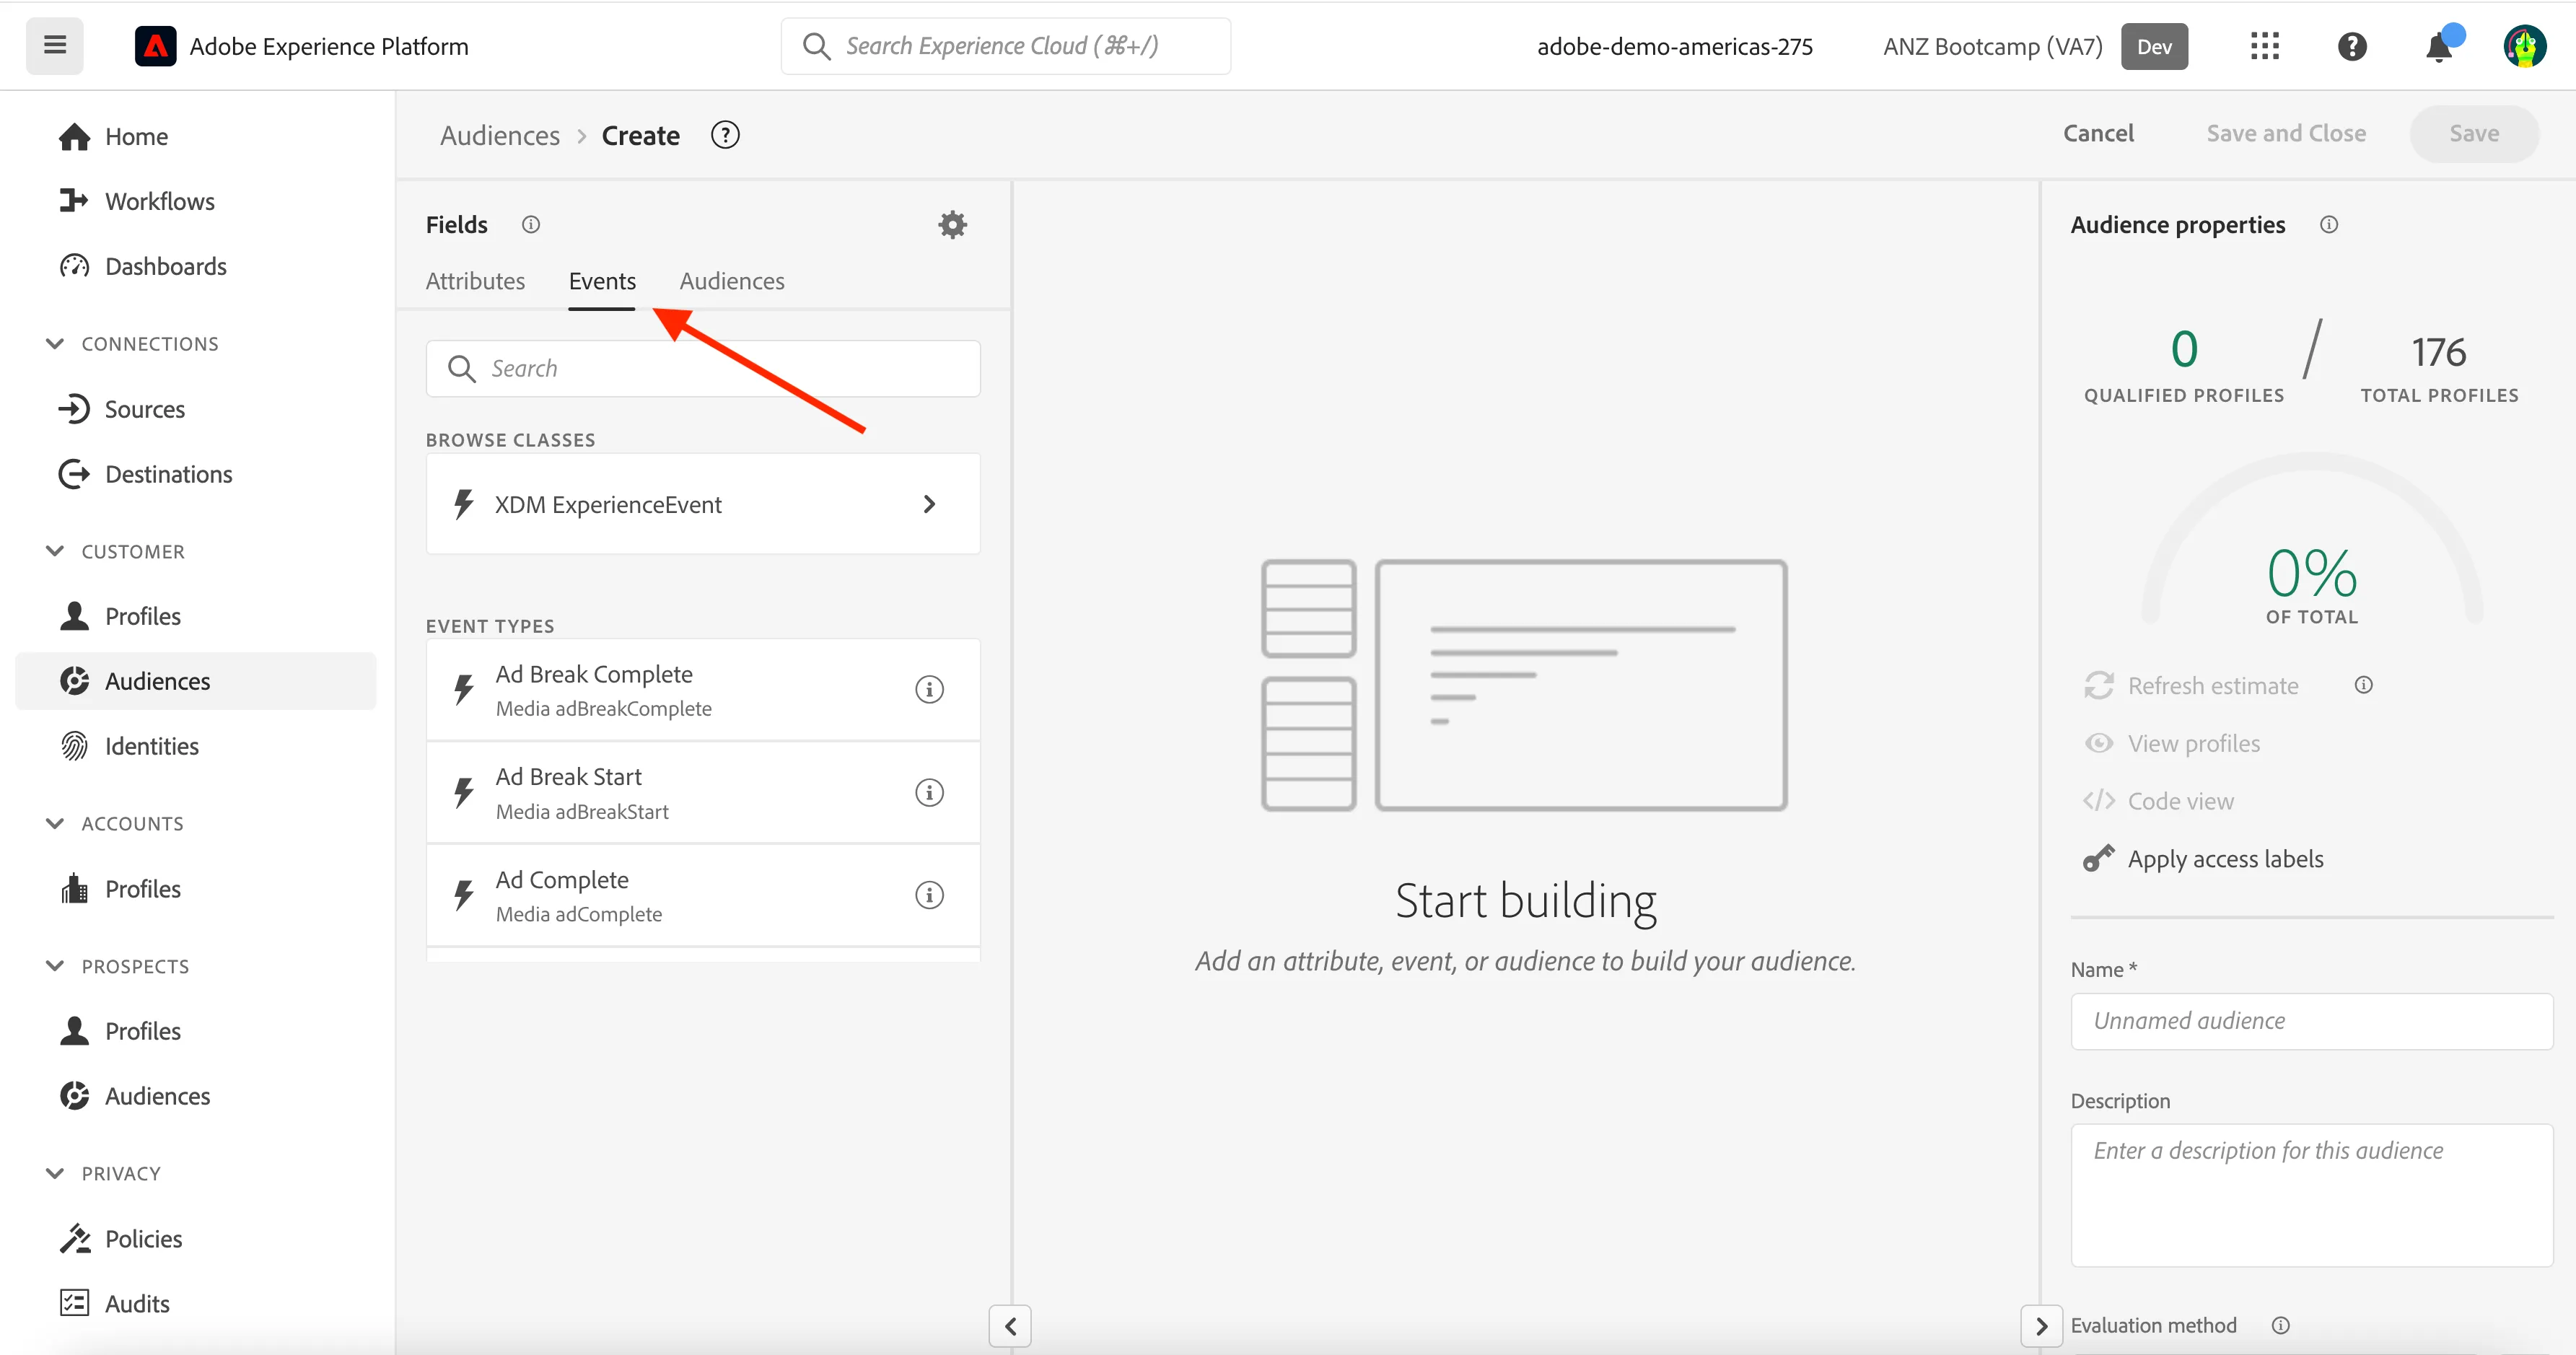
Task: Go back via Audiences breadcrumb link
Action: pyautogui.click(x=500, y=135)
